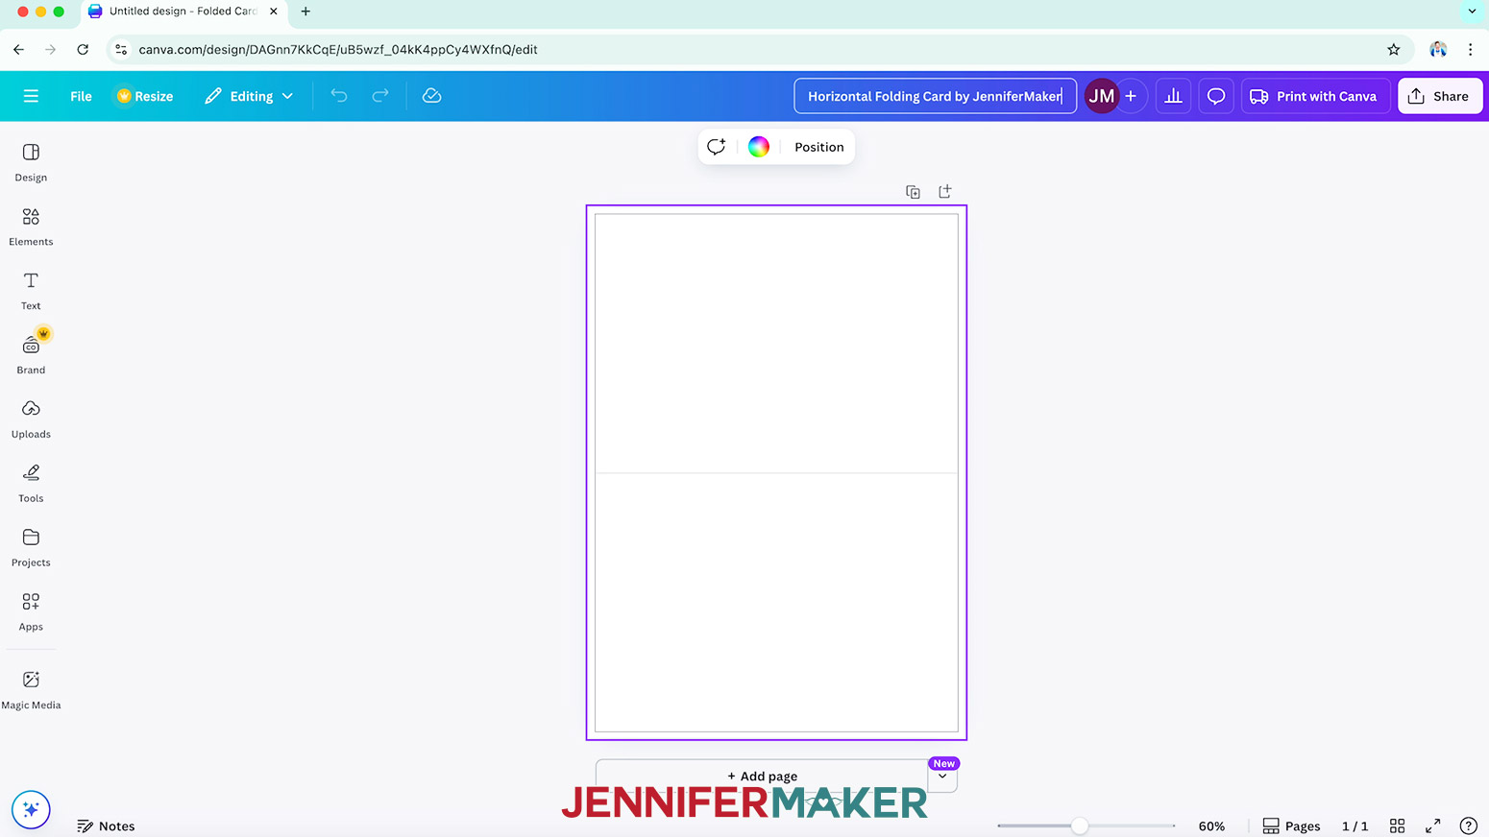
Task: Open Chrome three-dot menu
Action: 1470,49
